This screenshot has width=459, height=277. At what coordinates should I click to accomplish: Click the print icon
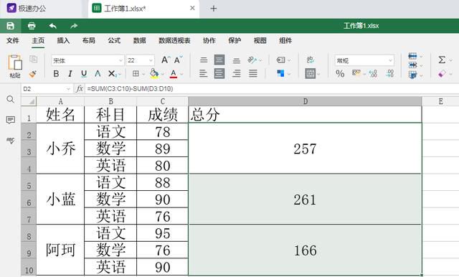point(32,26)
